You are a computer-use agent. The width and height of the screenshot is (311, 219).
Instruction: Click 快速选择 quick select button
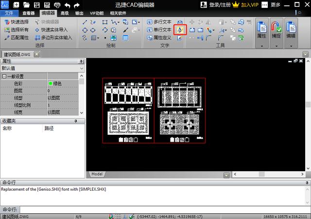(17, 22)
